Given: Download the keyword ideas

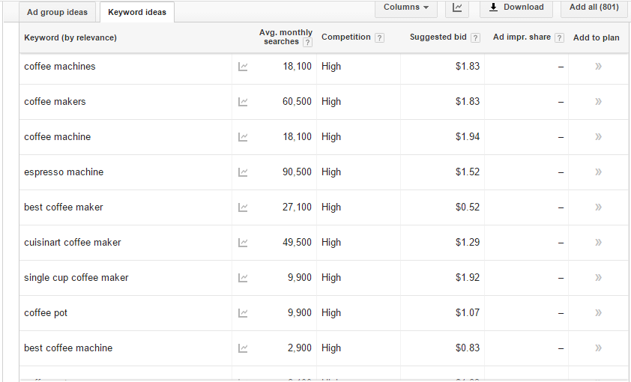Looking at the screenshot, I should coord(516,7).
